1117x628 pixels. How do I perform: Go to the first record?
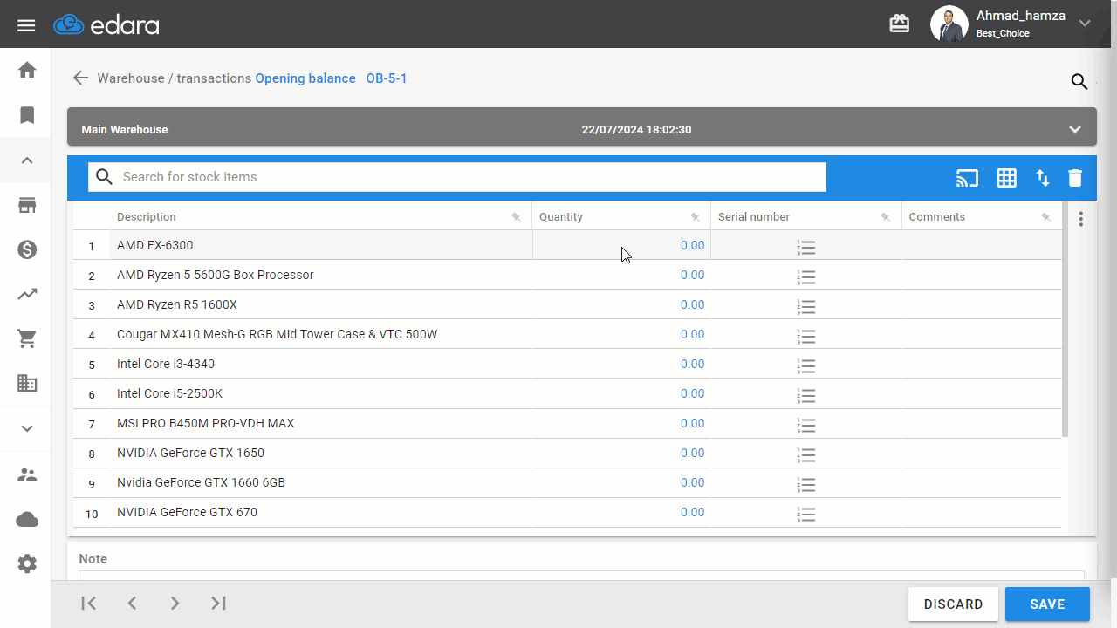pos(88,603)
